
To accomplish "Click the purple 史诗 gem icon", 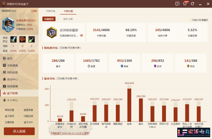I will [155, 66].
